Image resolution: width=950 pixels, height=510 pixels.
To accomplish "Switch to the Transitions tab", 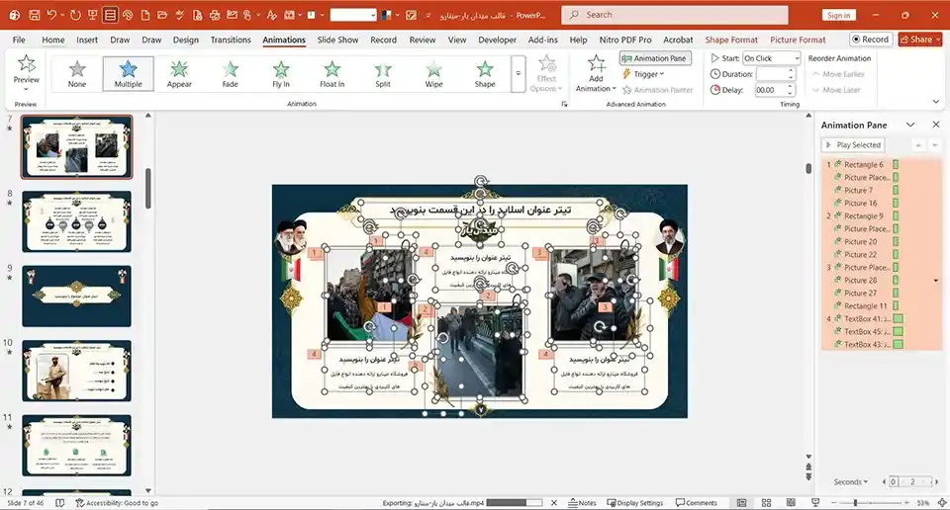I will click(231, 40).
